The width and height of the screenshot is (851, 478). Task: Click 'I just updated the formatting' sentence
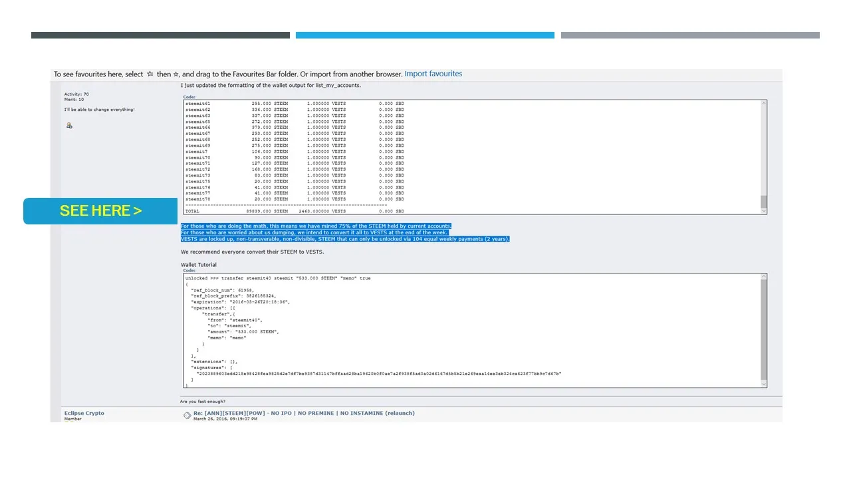click(x=271, y=86)
